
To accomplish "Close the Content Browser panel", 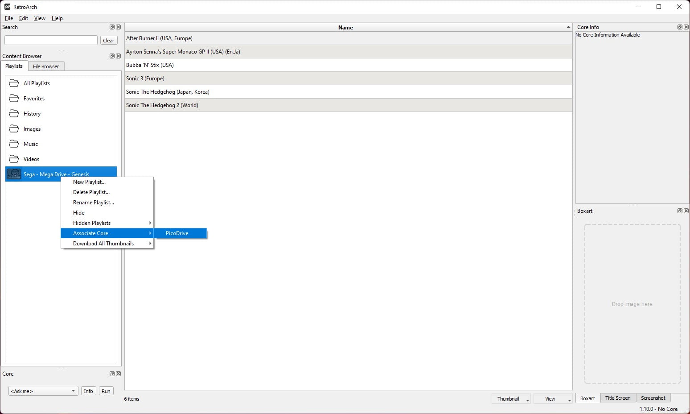I will coord(118,56).
